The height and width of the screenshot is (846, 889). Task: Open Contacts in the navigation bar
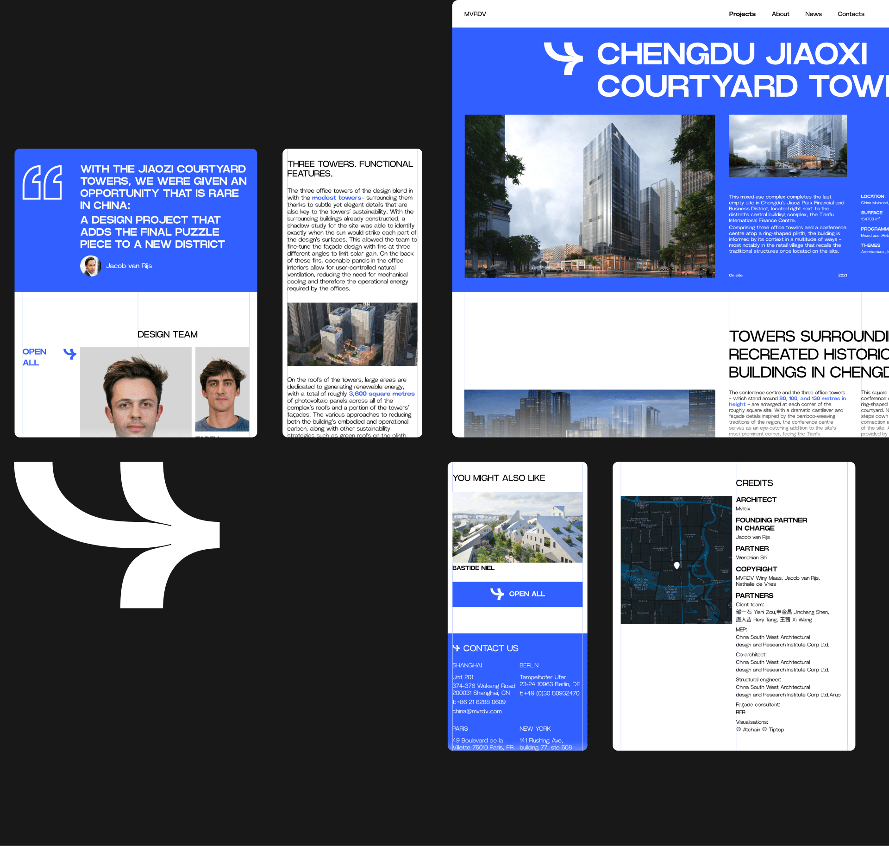coord(851,14)
